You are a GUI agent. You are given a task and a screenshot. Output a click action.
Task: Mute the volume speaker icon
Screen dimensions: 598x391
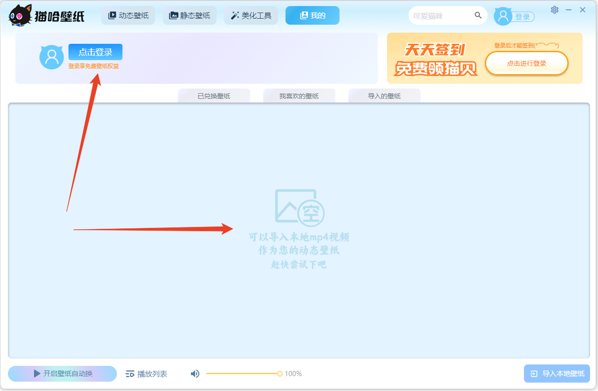[x=195, y=374]
